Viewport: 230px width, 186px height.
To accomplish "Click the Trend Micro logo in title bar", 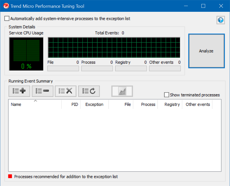I will tap(6, 6).
